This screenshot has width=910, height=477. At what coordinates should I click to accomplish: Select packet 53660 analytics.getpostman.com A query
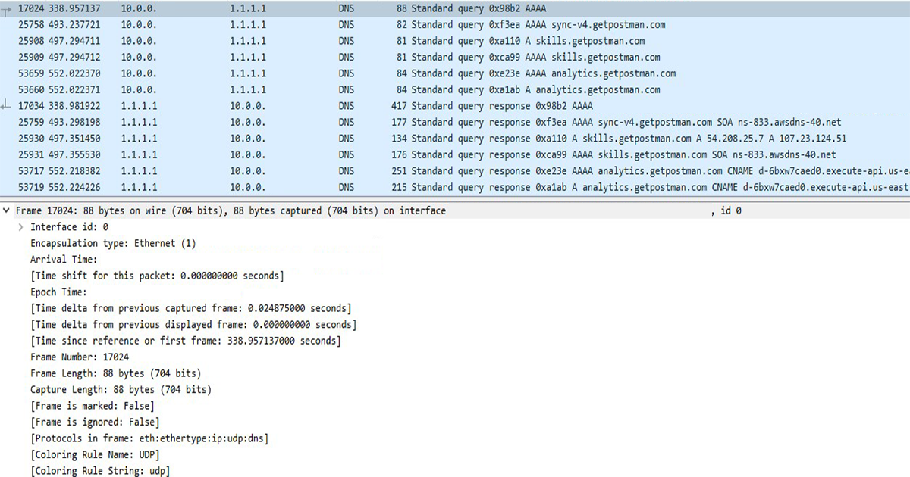coord(455,90)
